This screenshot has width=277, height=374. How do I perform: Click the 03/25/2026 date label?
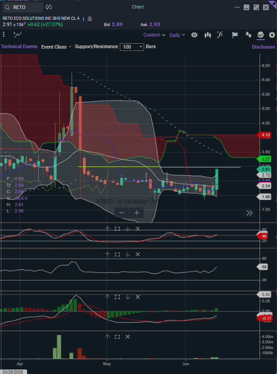pyautogui.click(x=13, y=372)
